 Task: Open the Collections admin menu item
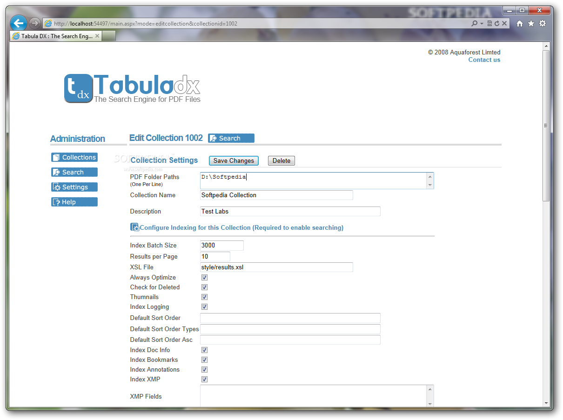point(74,157)
